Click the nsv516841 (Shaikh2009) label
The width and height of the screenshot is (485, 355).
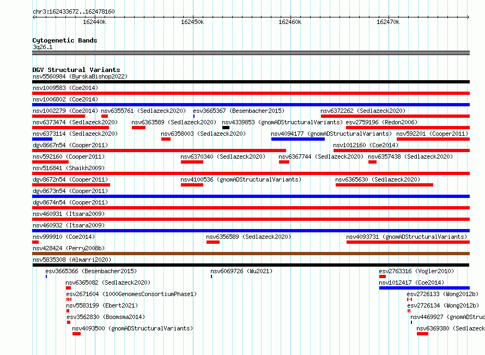(x=69, y=168)
